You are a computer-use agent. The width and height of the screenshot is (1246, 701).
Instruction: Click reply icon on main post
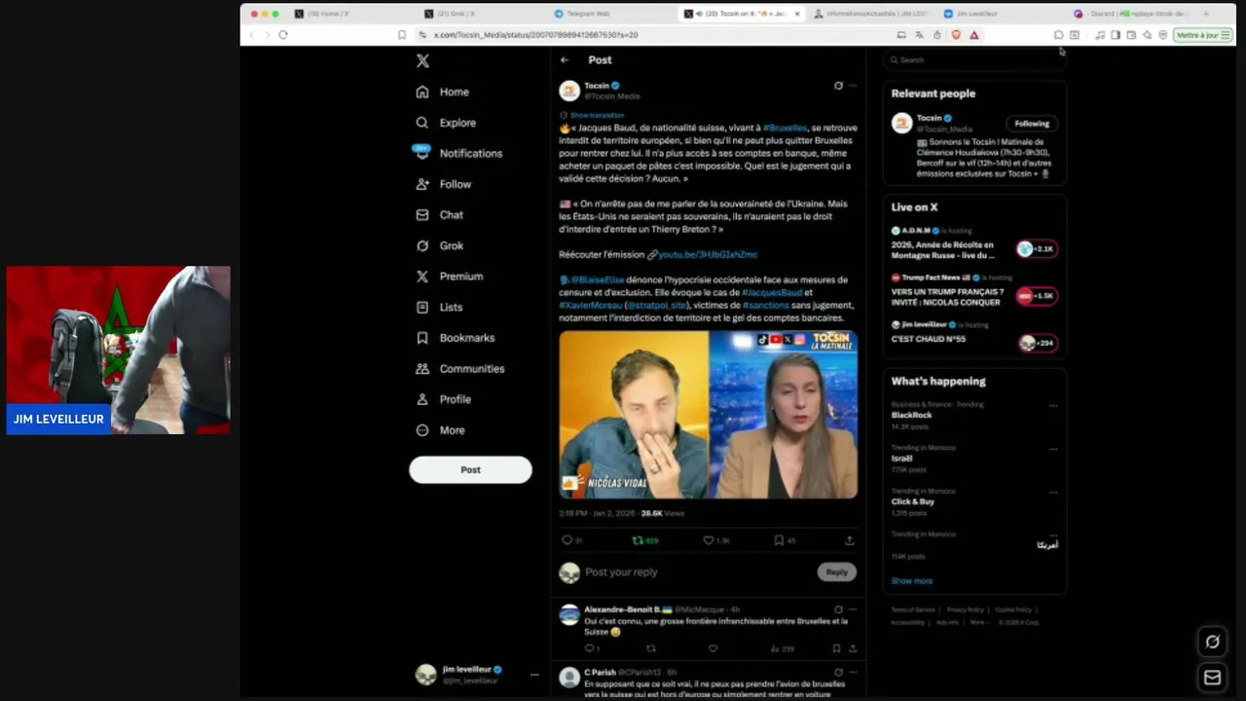point(567,540)
